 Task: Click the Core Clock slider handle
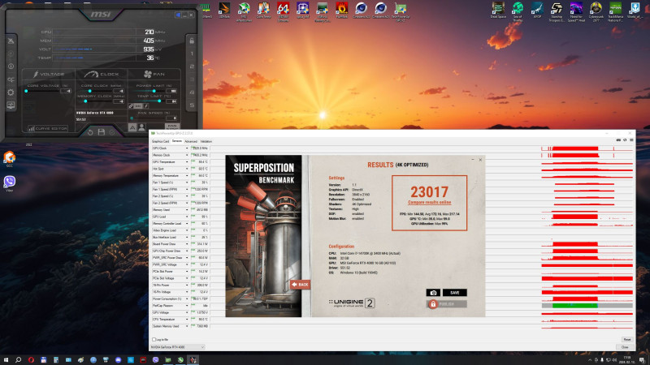tap(89, 91)
